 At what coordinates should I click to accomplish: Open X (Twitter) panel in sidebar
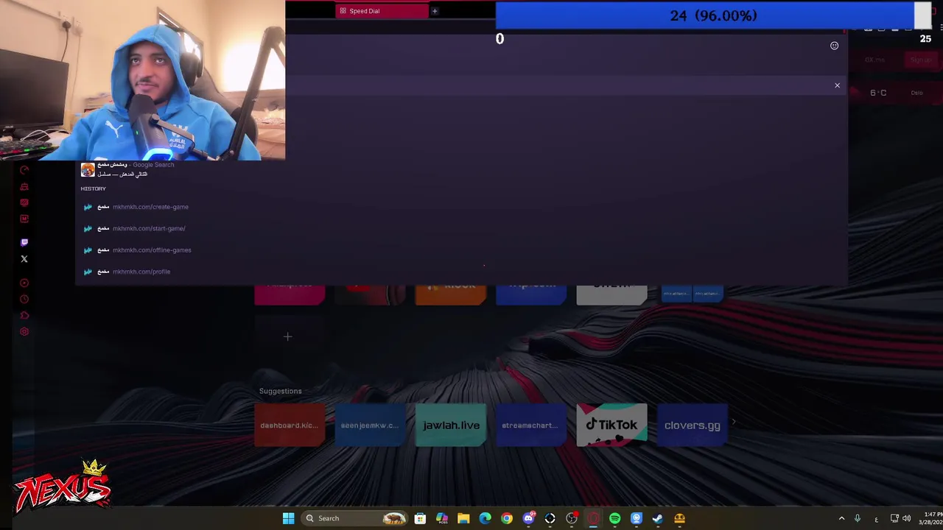[24, 259]
